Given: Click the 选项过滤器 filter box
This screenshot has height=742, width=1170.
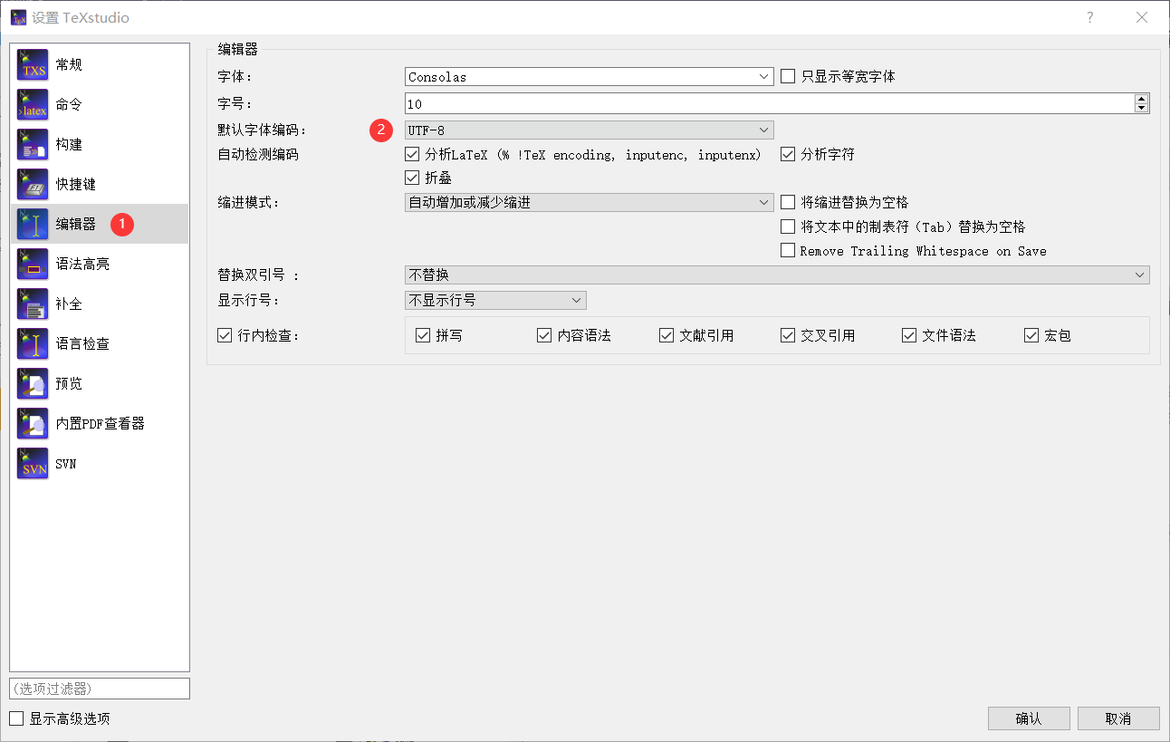Looking at the screenshot, I should click(x=100, y=689).
